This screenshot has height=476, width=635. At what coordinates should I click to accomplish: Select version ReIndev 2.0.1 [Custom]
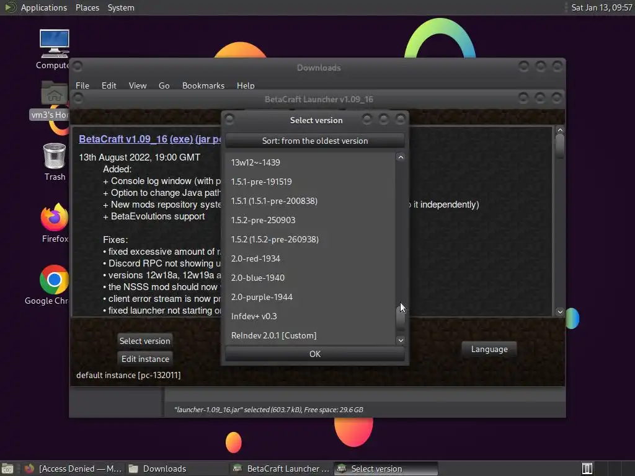[x=310, y=335]
